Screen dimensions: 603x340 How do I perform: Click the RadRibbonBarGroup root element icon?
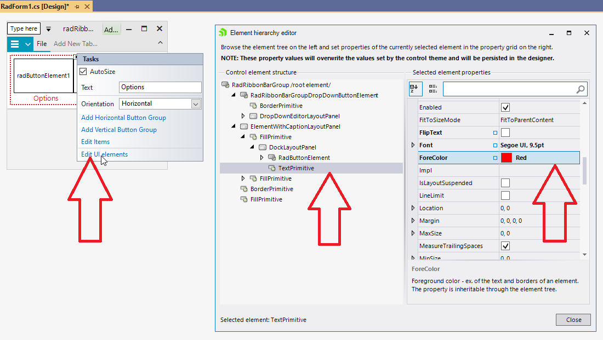[x=225, y=84]
